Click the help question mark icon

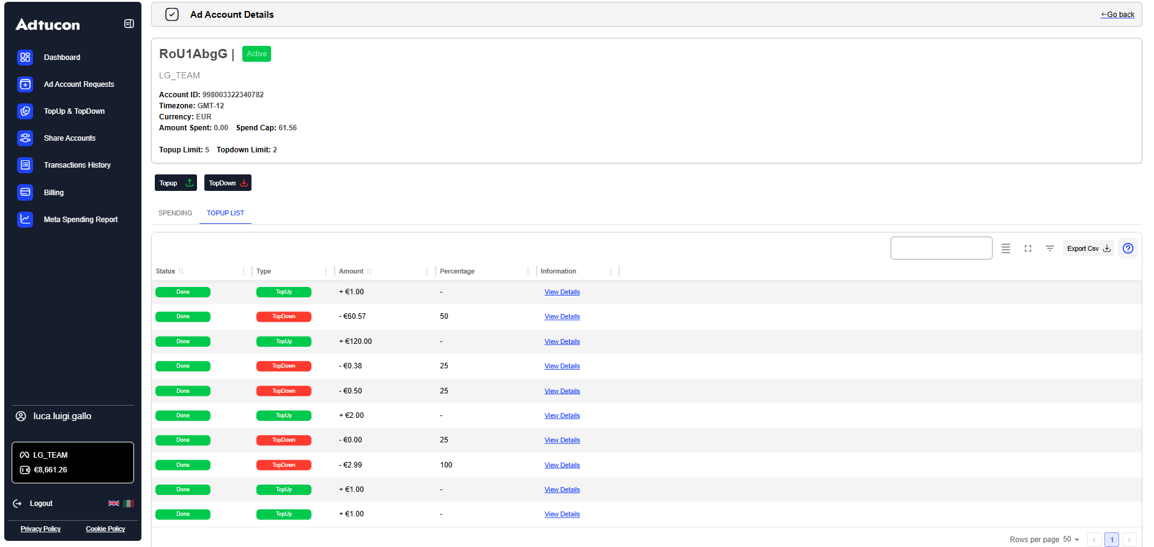(x=1128, y=248)
